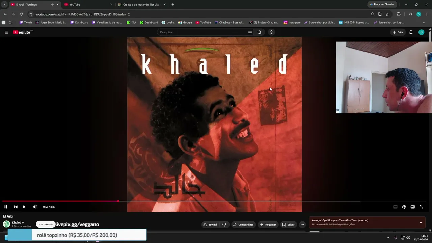
Task: Reload the current page
Action: [21, 14]
